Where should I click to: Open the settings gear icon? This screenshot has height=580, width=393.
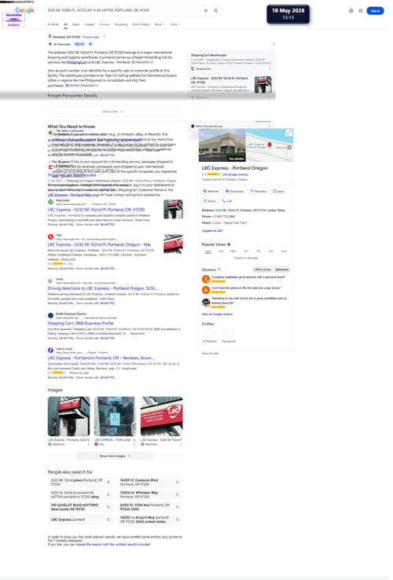[x=351, y=11]
